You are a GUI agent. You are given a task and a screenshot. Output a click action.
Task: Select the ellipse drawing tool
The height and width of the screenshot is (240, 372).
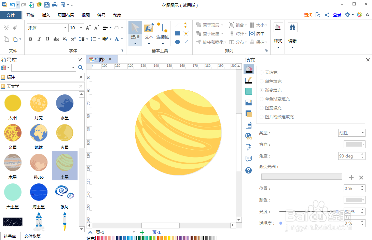(x=178, y=42)
